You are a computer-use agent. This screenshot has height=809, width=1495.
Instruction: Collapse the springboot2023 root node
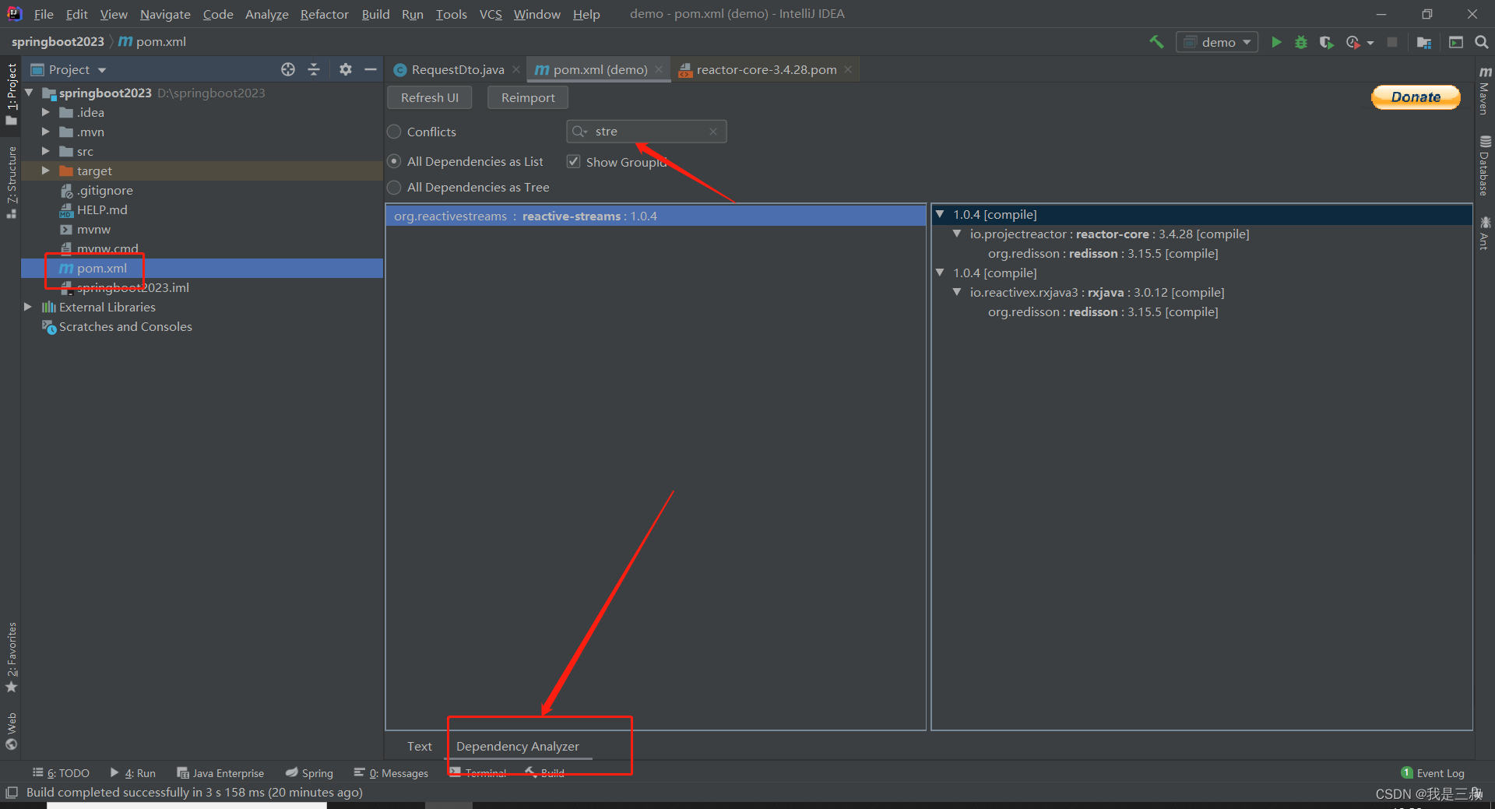click(29, 93)
